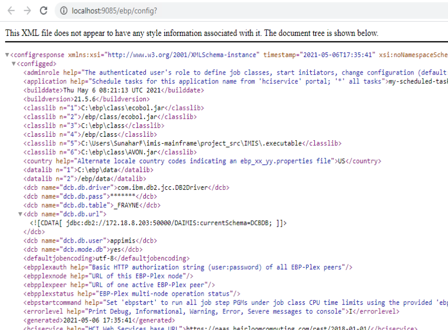Click classlib n="1" C:\ebp\class\ecobol.jar line
Image resolution: width=448 pixels, height=330 pixels.
(114, 108)
